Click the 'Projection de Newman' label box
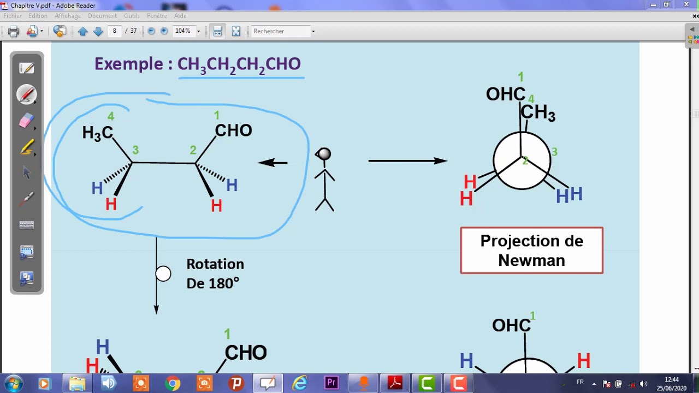 532,251
